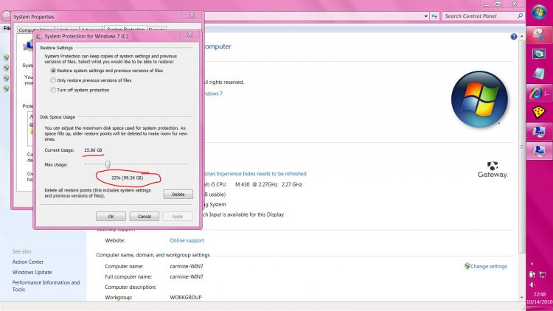Expand the address bar history dropdown
The image size is (553, 311).
pyautogui.click(x=425, y=16)
